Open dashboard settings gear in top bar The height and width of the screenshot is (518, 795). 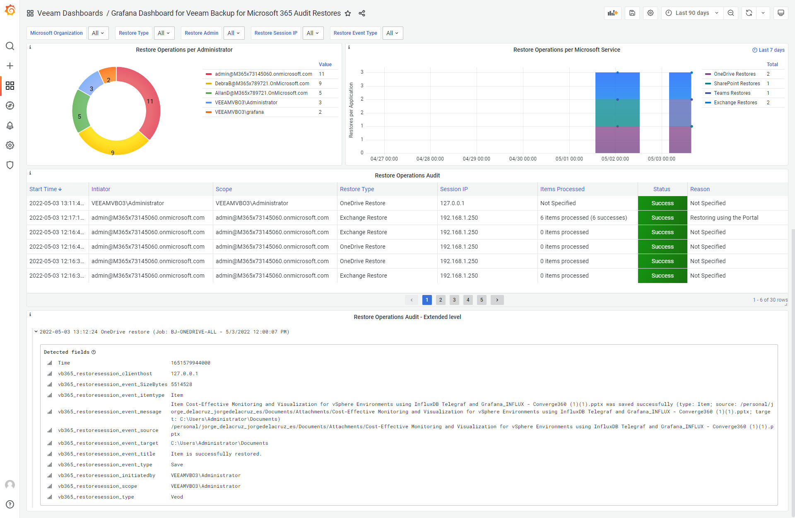[x=650, y=13]
